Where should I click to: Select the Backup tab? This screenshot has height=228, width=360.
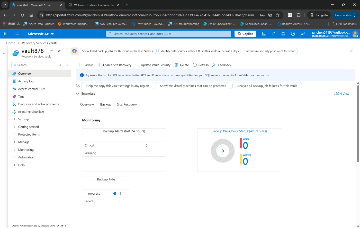click(x=106, y=104)
